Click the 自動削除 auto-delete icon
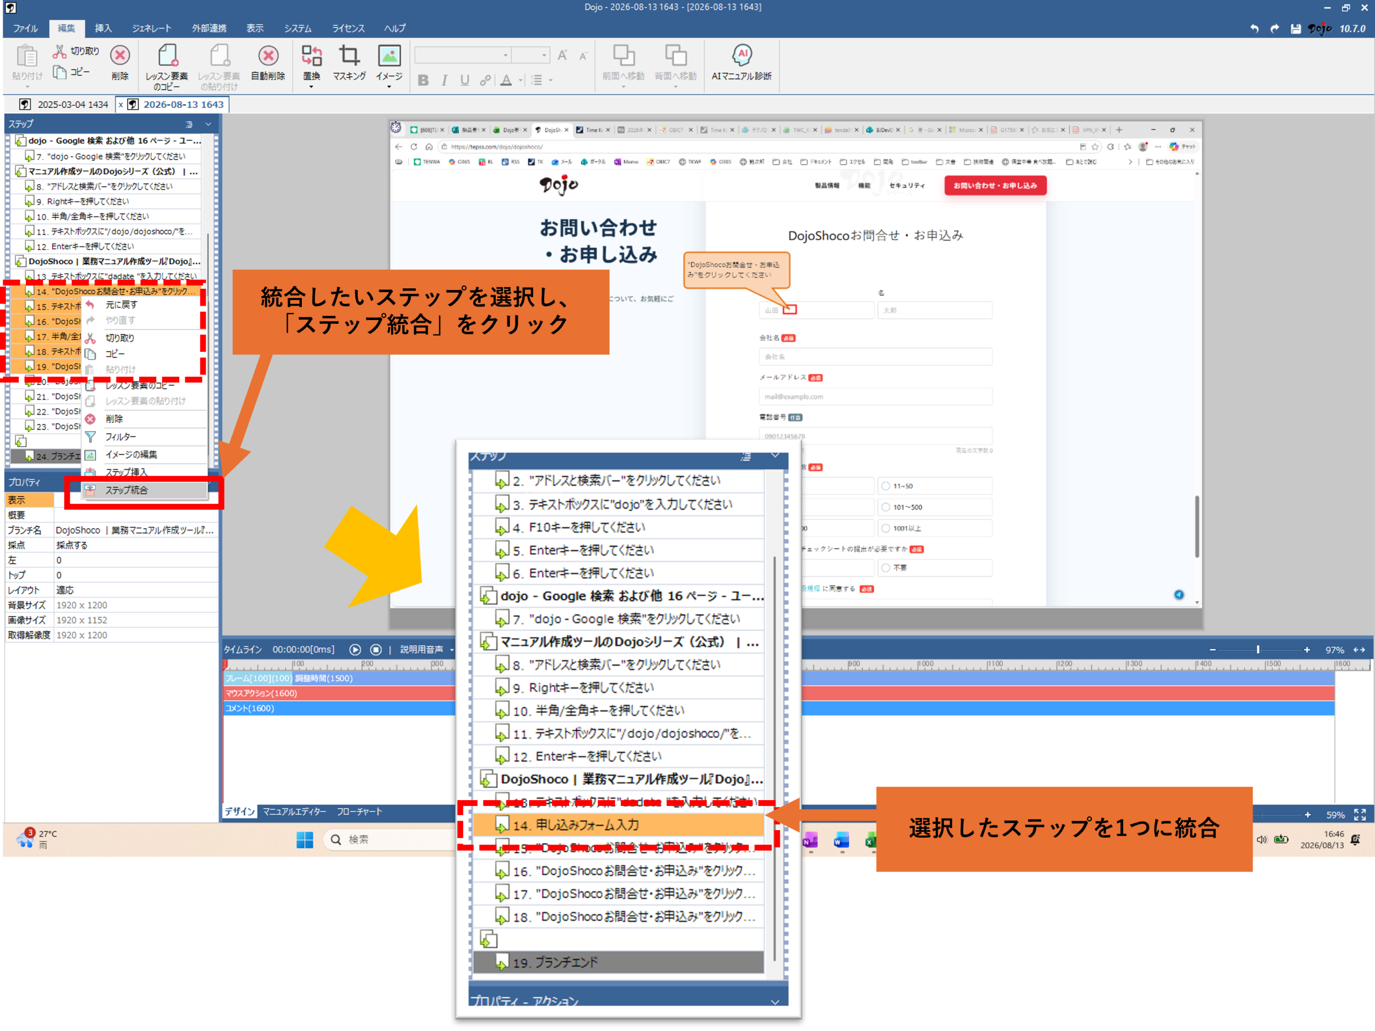The width and height of the screenshot is (1375, 1031). pos(268,55)
